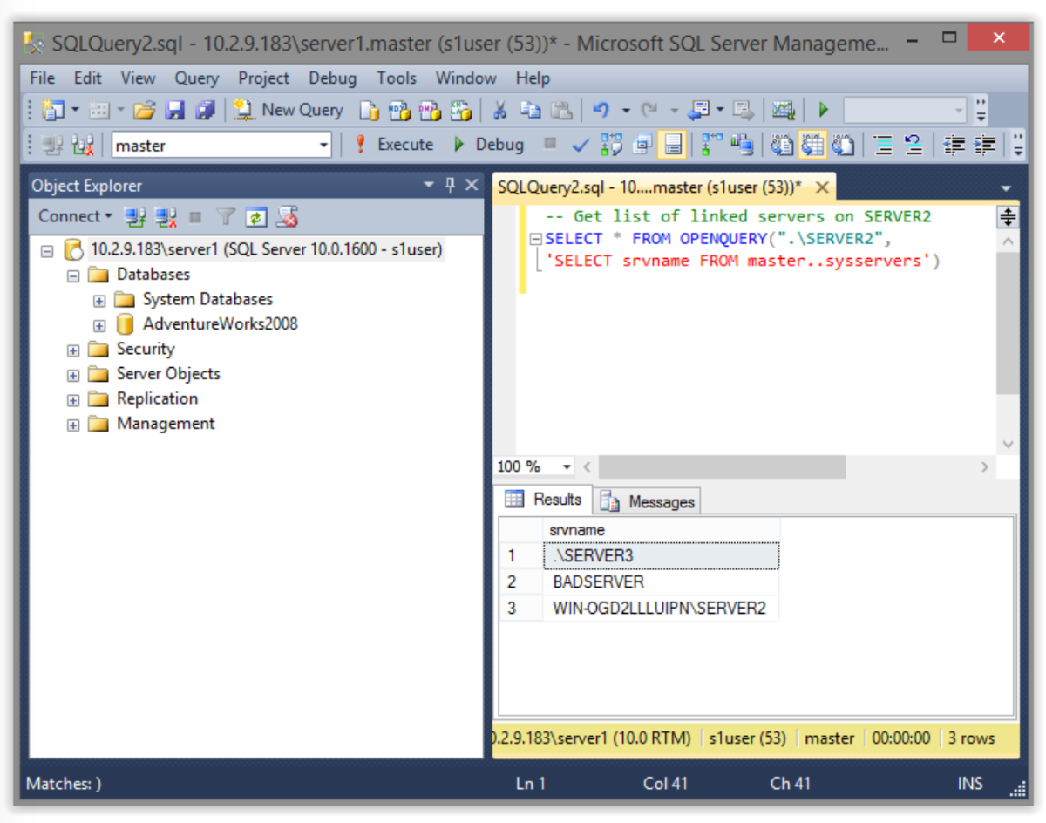Click the Parse query checkmark icon
The width and height of the screenshot is (1046, 823).
580,146
